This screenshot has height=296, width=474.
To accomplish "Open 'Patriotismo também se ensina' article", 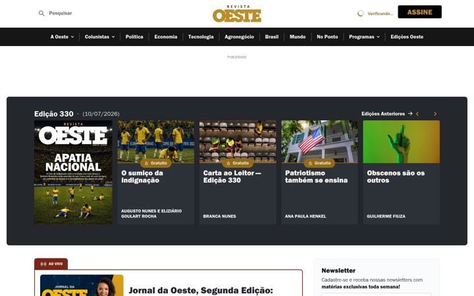I will coord(316,177).
